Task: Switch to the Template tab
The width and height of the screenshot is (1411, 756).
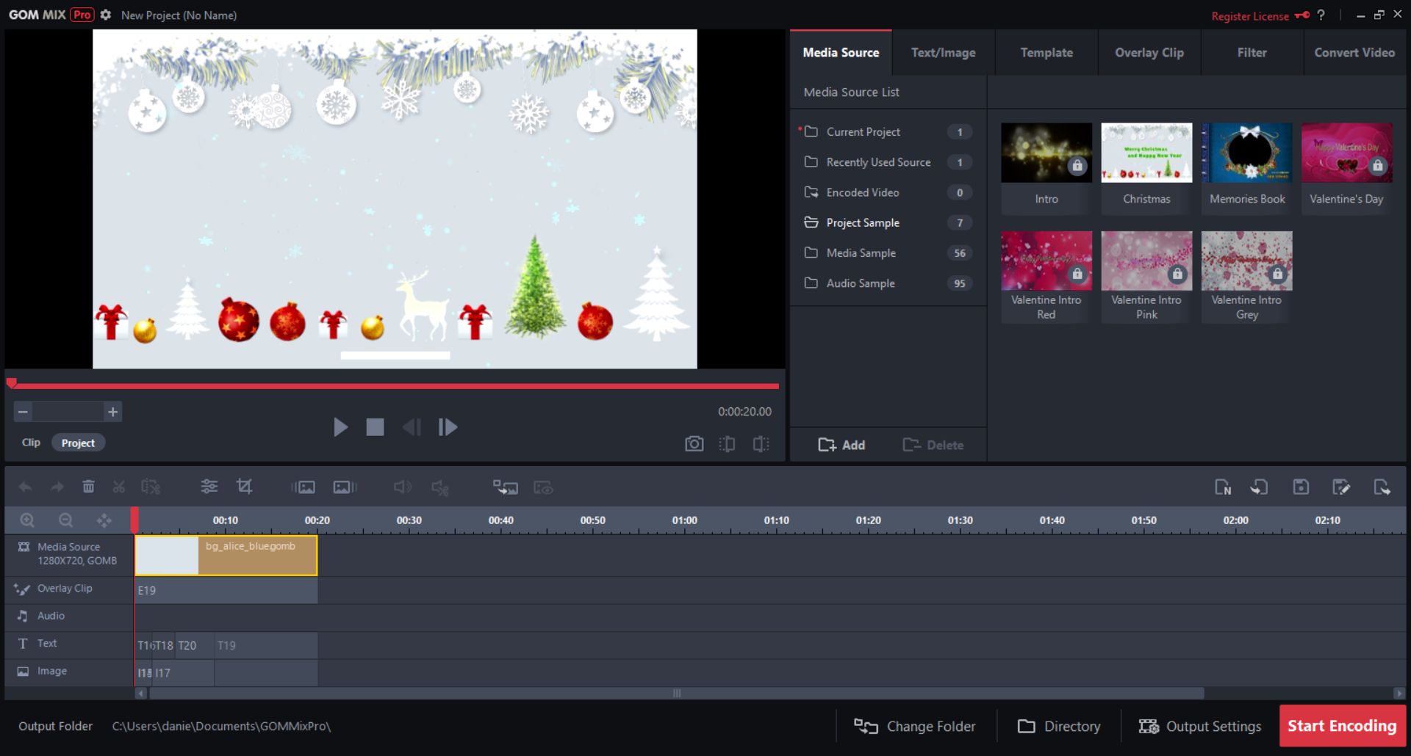Action: [x=1046, y=52]
